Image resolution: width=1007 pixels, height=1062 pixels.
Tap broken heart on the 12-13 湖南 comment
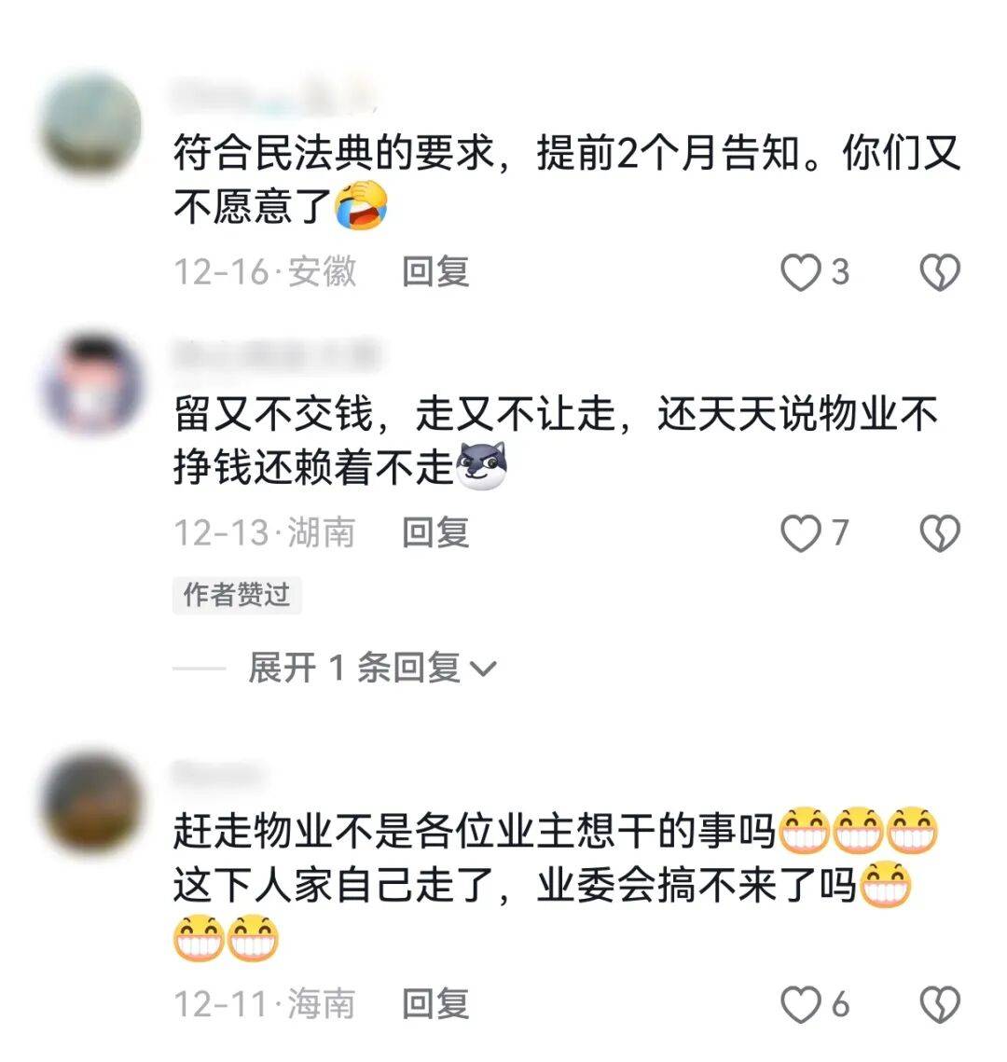(x=940, y=533)
